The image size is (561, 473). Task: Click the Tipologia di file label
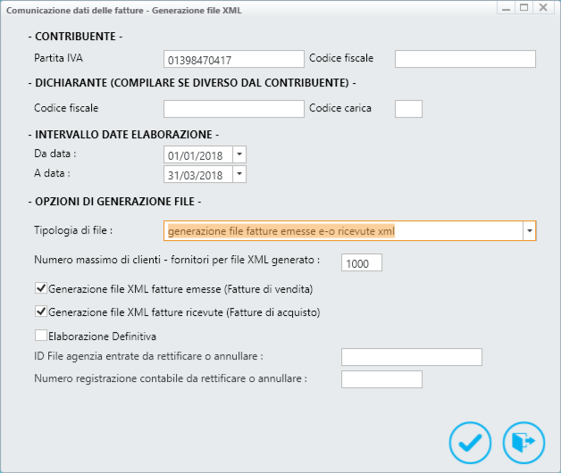click(73, 230)
